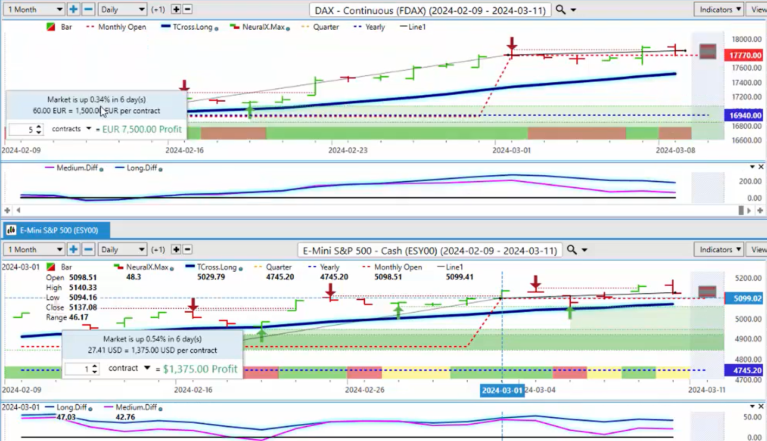The width and height of the screenshot is (767, 441).
Task: Click the highlighted 2024-03-01 date marker
Action: pos(502,390)
